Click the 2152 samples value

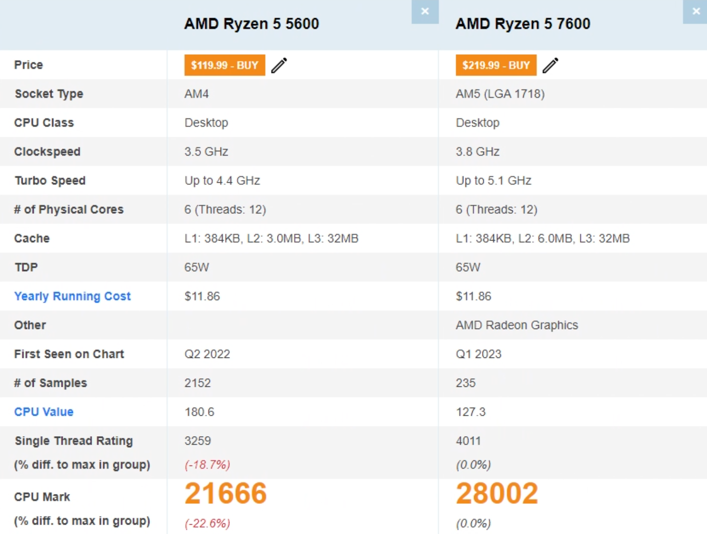pos(197,383)
